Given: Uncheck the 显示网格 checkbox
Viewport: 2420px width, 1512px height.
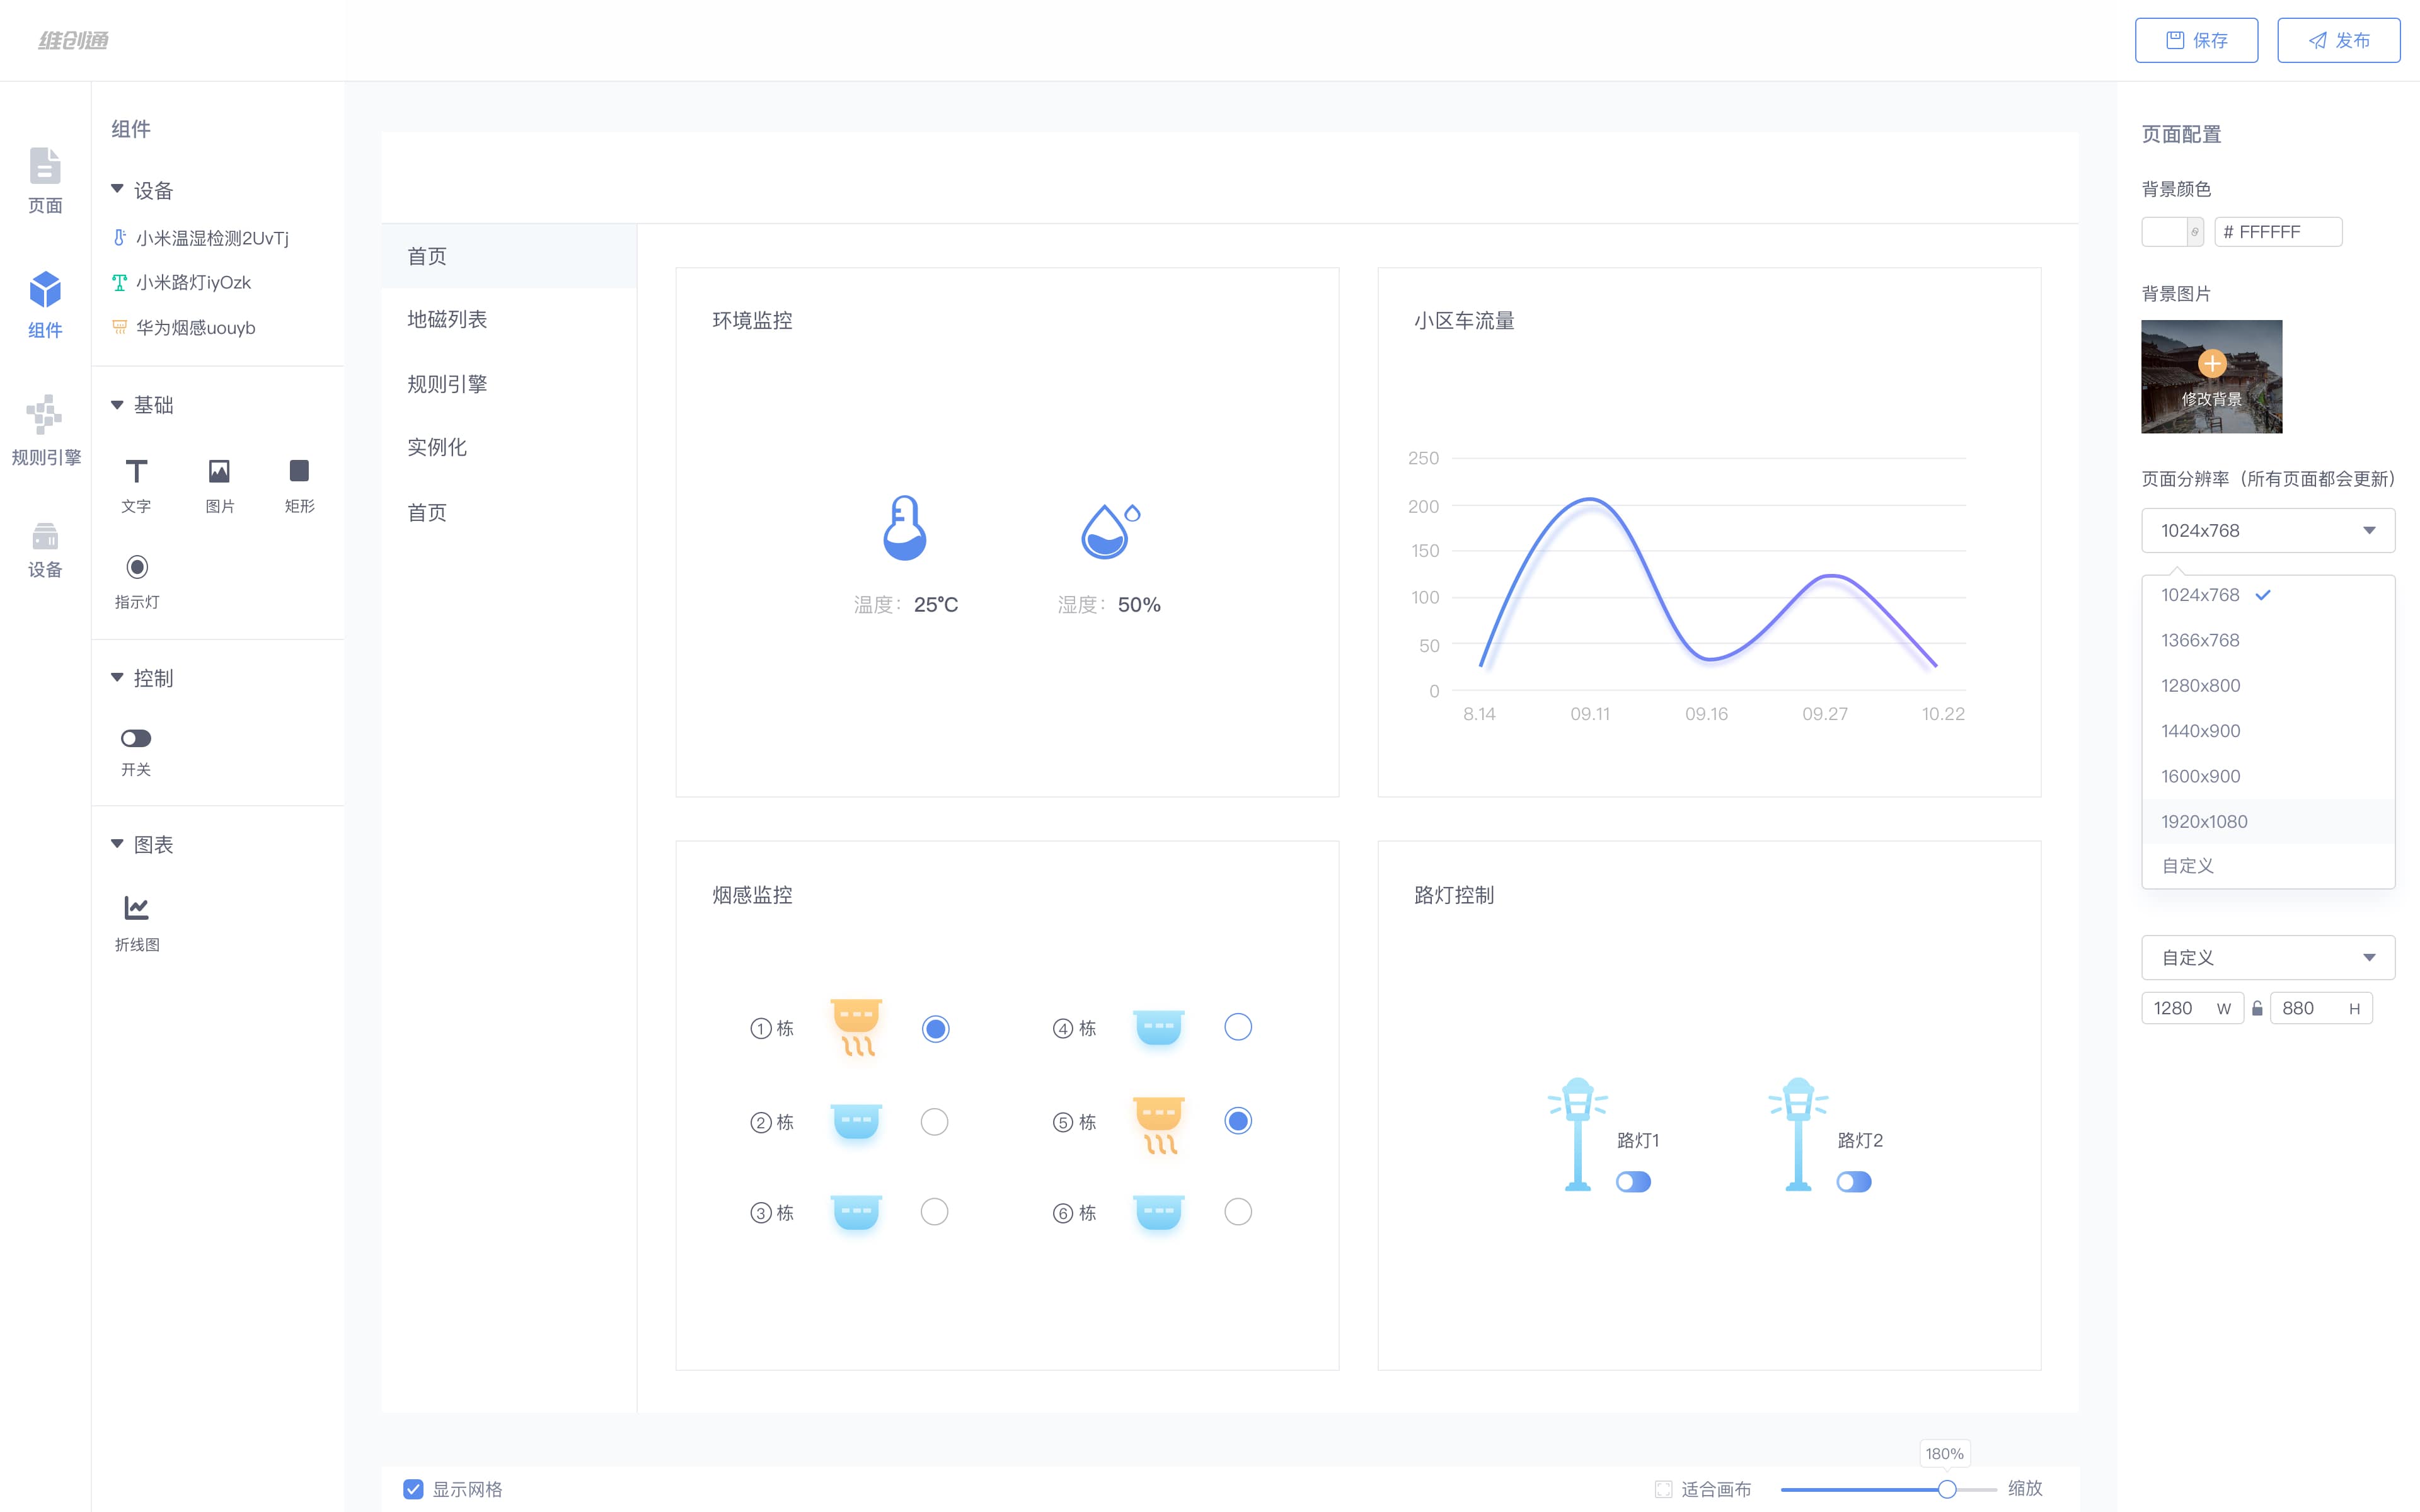Looking at the screenshot, I should (413, 1489).
